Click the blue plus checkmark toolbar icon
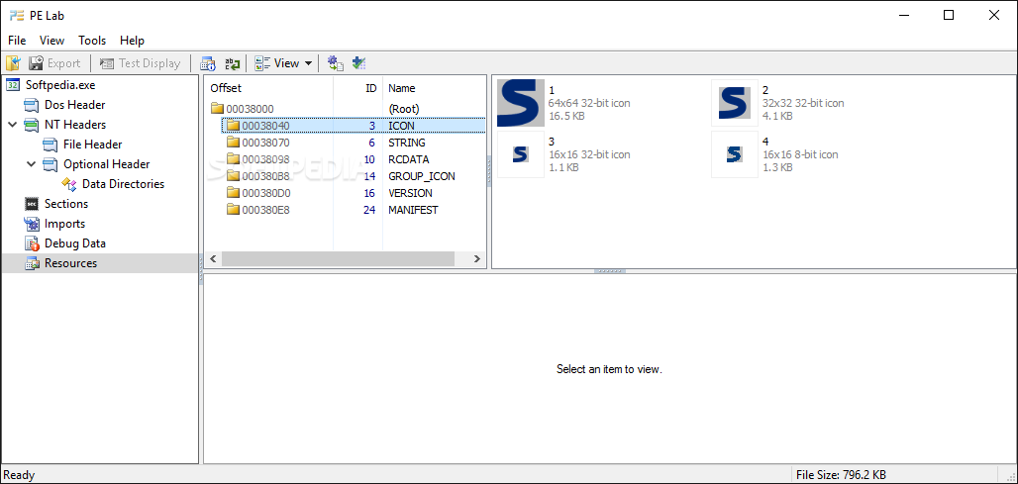 pos(359,63)
